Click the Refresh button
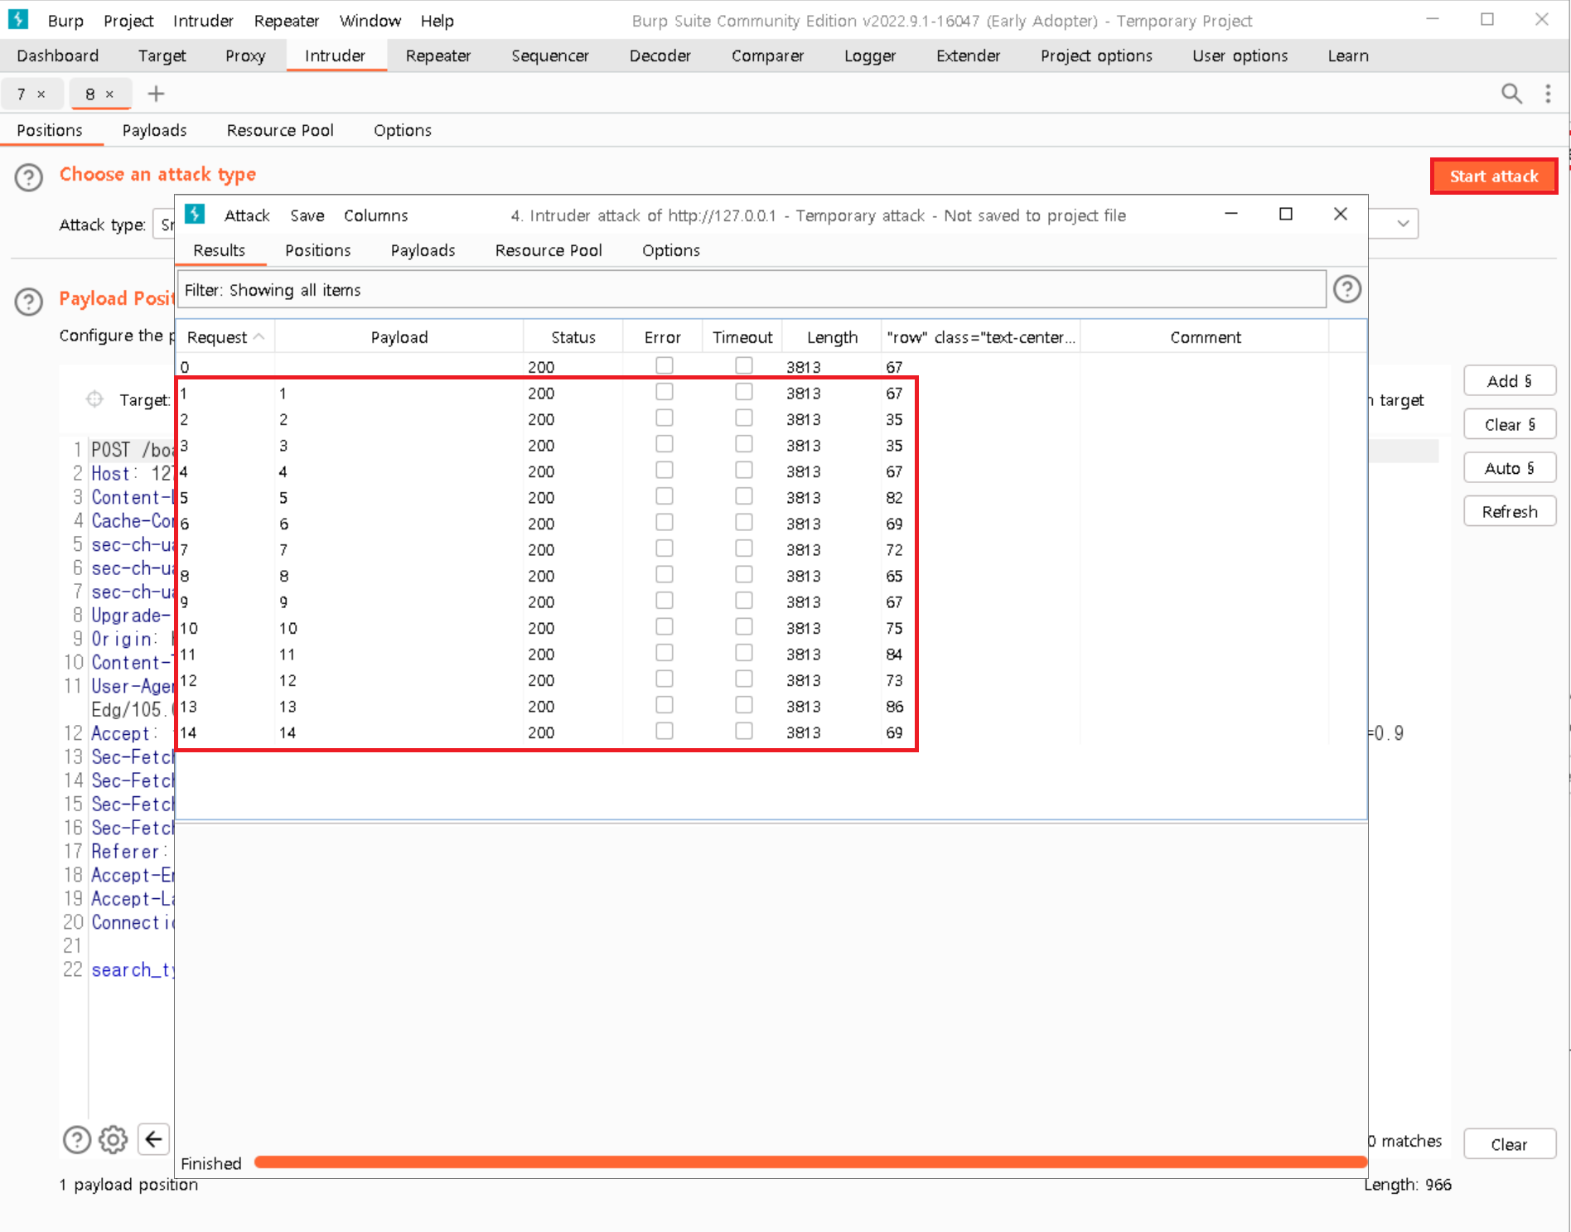This screenshot has width=1571, height=1232. (x=1510, y=512)
